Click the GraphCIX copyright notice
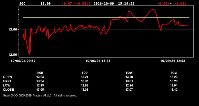The image size is (199, 106). (x=40, y=95)
